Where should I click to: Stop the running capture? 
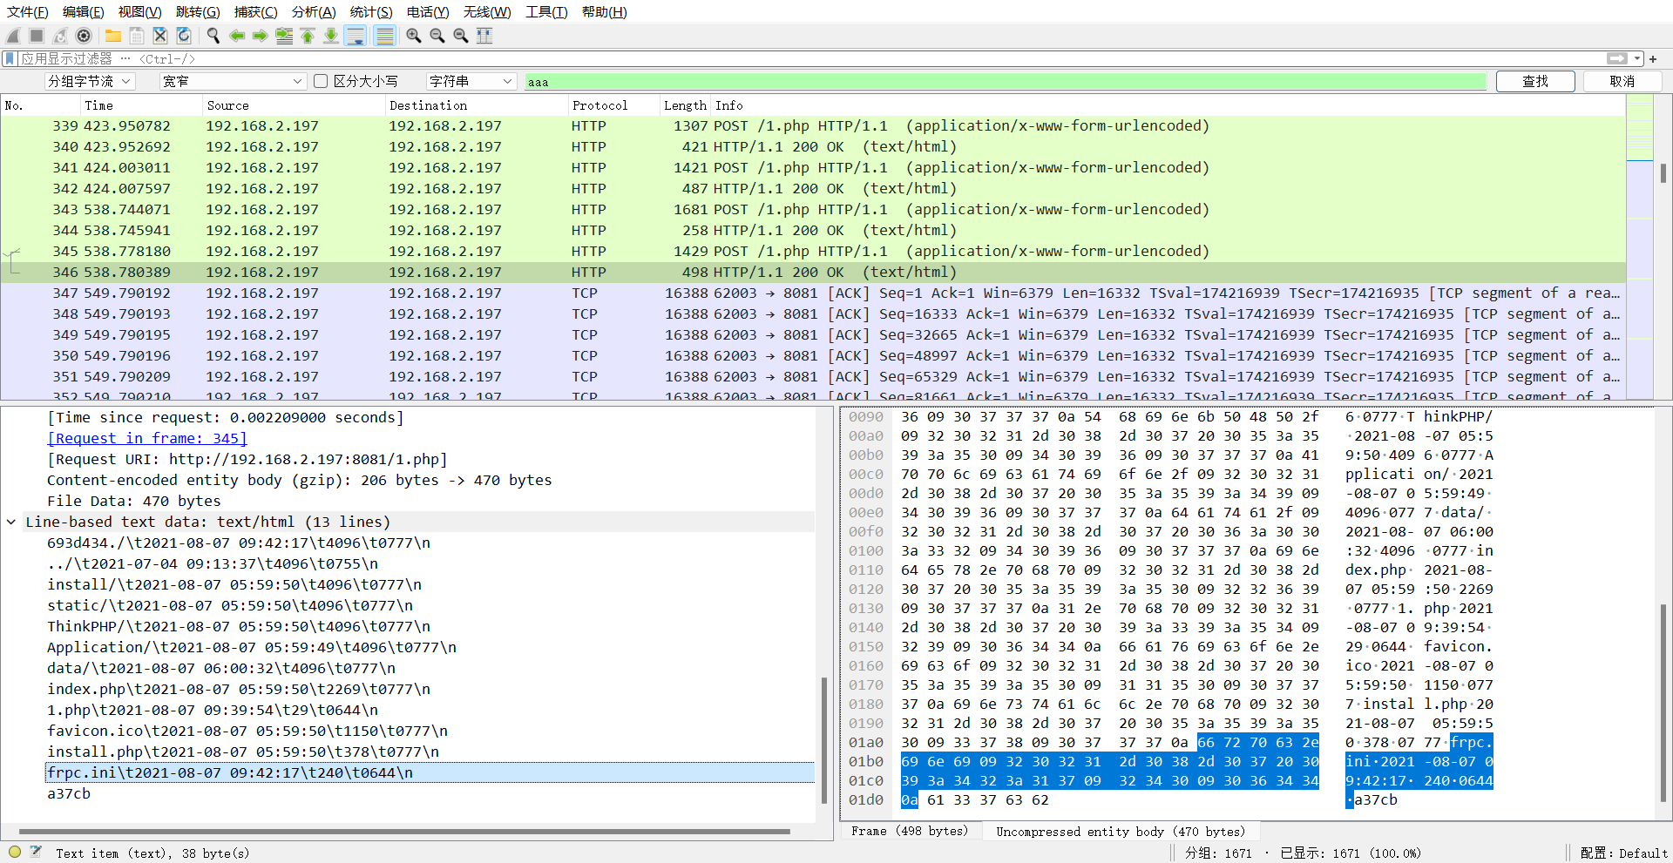(37, 36)
